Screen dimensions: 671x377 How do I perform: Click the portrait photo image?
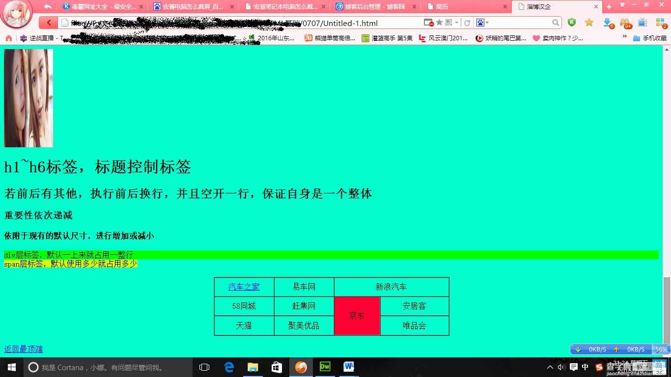click(28, 98)
